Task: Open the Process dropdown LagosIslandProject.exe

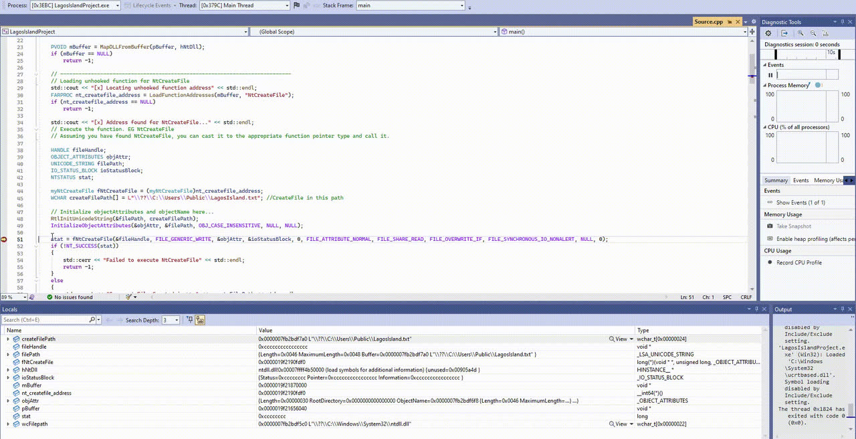Action: [76, 5]
